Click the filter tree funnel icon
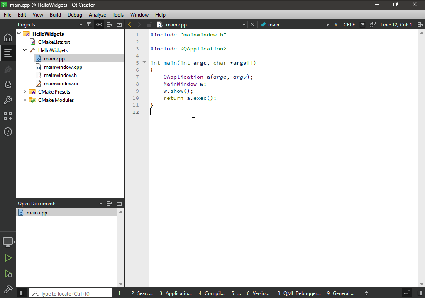Viewport: 425px width, 298px height. (x=89, y=25)
